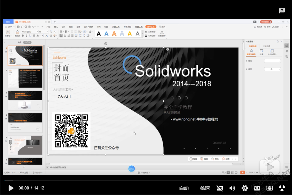The height and width of the screenshot is (195, 292).
Task: Apply the black A text style
Action: [99, 34]
